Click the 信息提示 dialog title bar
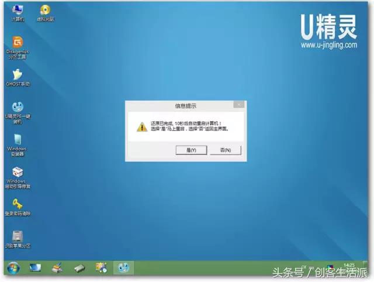374x282 pixels. click(186, 106)
